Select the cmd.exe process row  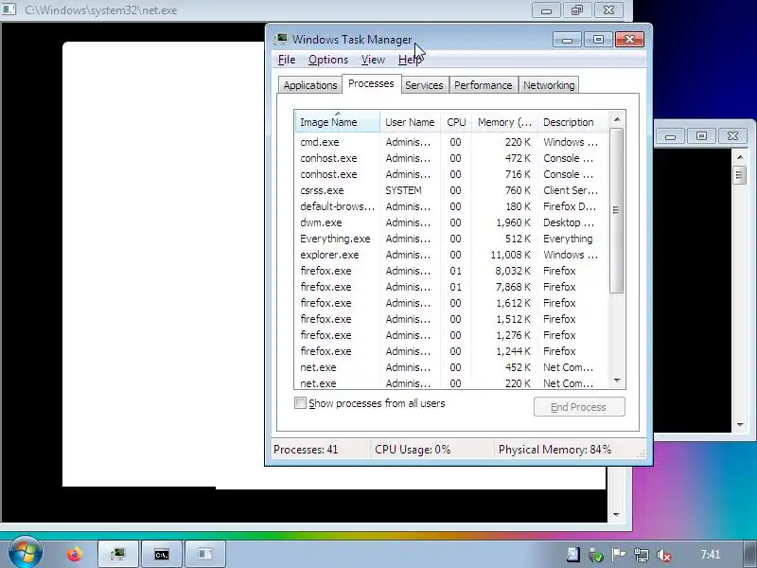(x=451, y=142)
